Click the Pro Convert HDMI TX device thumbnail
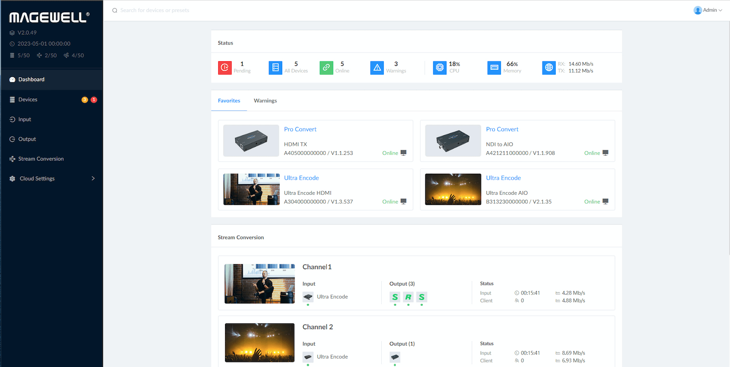Image resolution: width=730 pixels, height=367 pixels. point(251,141)
